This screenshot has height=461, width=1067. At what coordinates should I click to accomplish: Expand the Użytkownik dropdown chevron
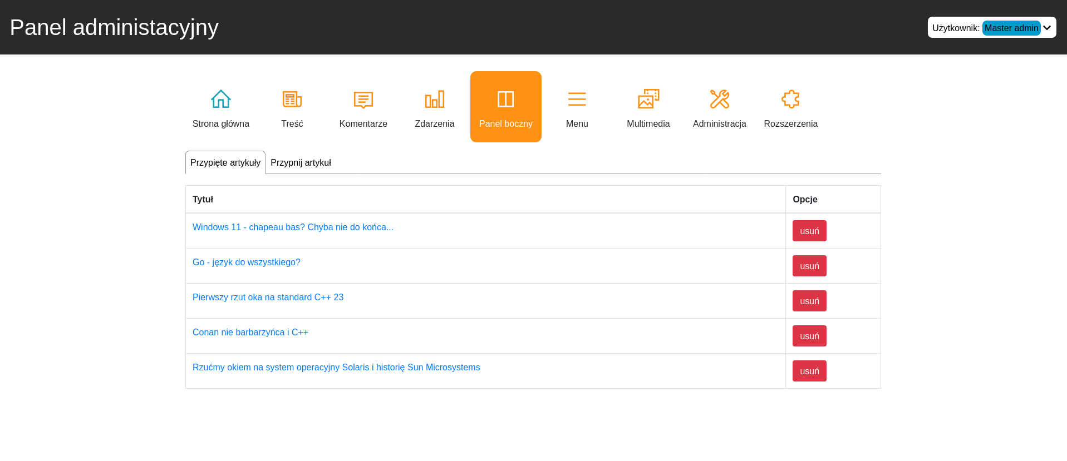click(1047, 28)
